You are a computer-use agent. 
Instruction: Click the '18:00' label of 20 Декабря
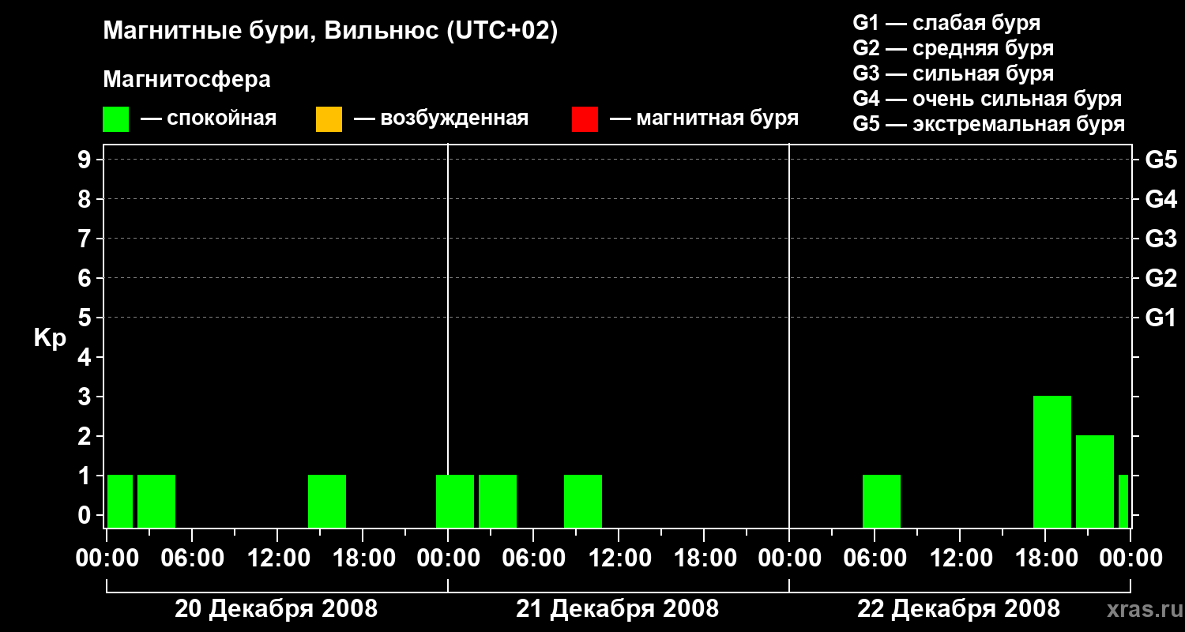(363, 559)
